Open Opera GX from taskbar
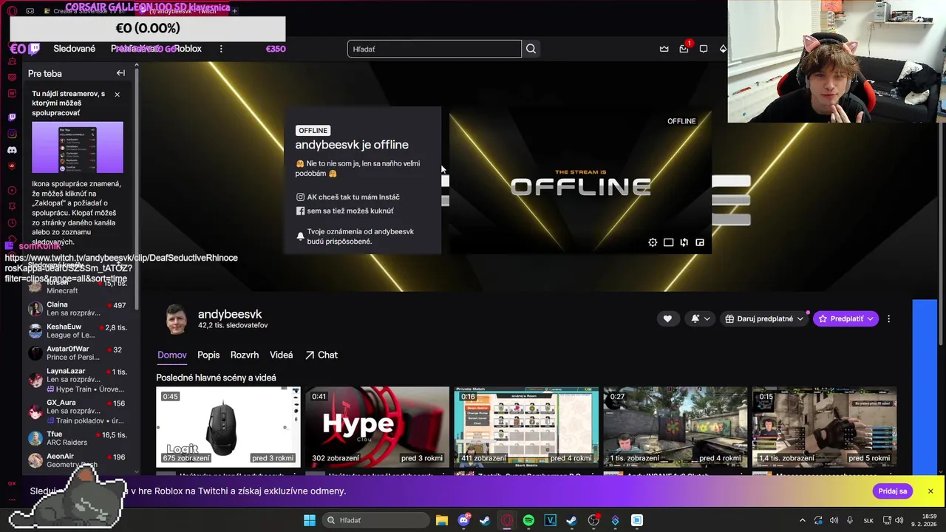The image size is (946, 532). tap(507, 520)
